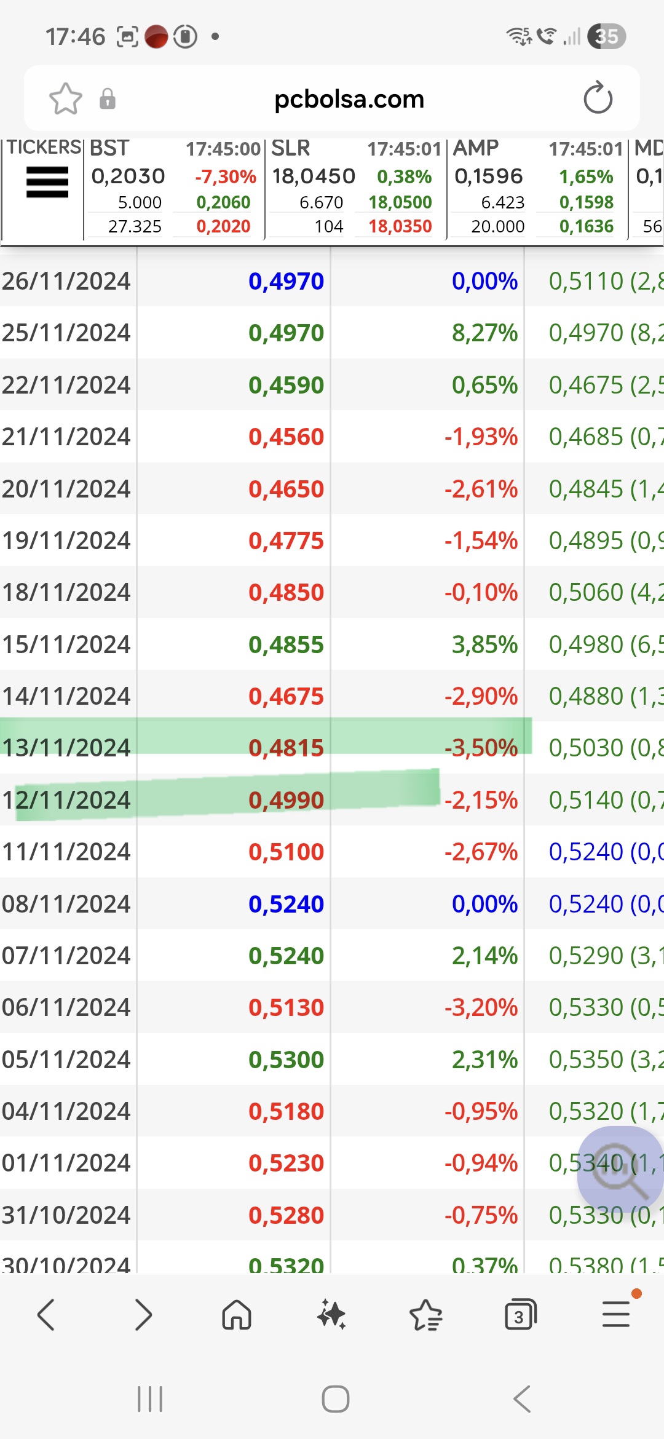Tap the bookmark star in address bar
The image size is (664, 1439).
65,99
